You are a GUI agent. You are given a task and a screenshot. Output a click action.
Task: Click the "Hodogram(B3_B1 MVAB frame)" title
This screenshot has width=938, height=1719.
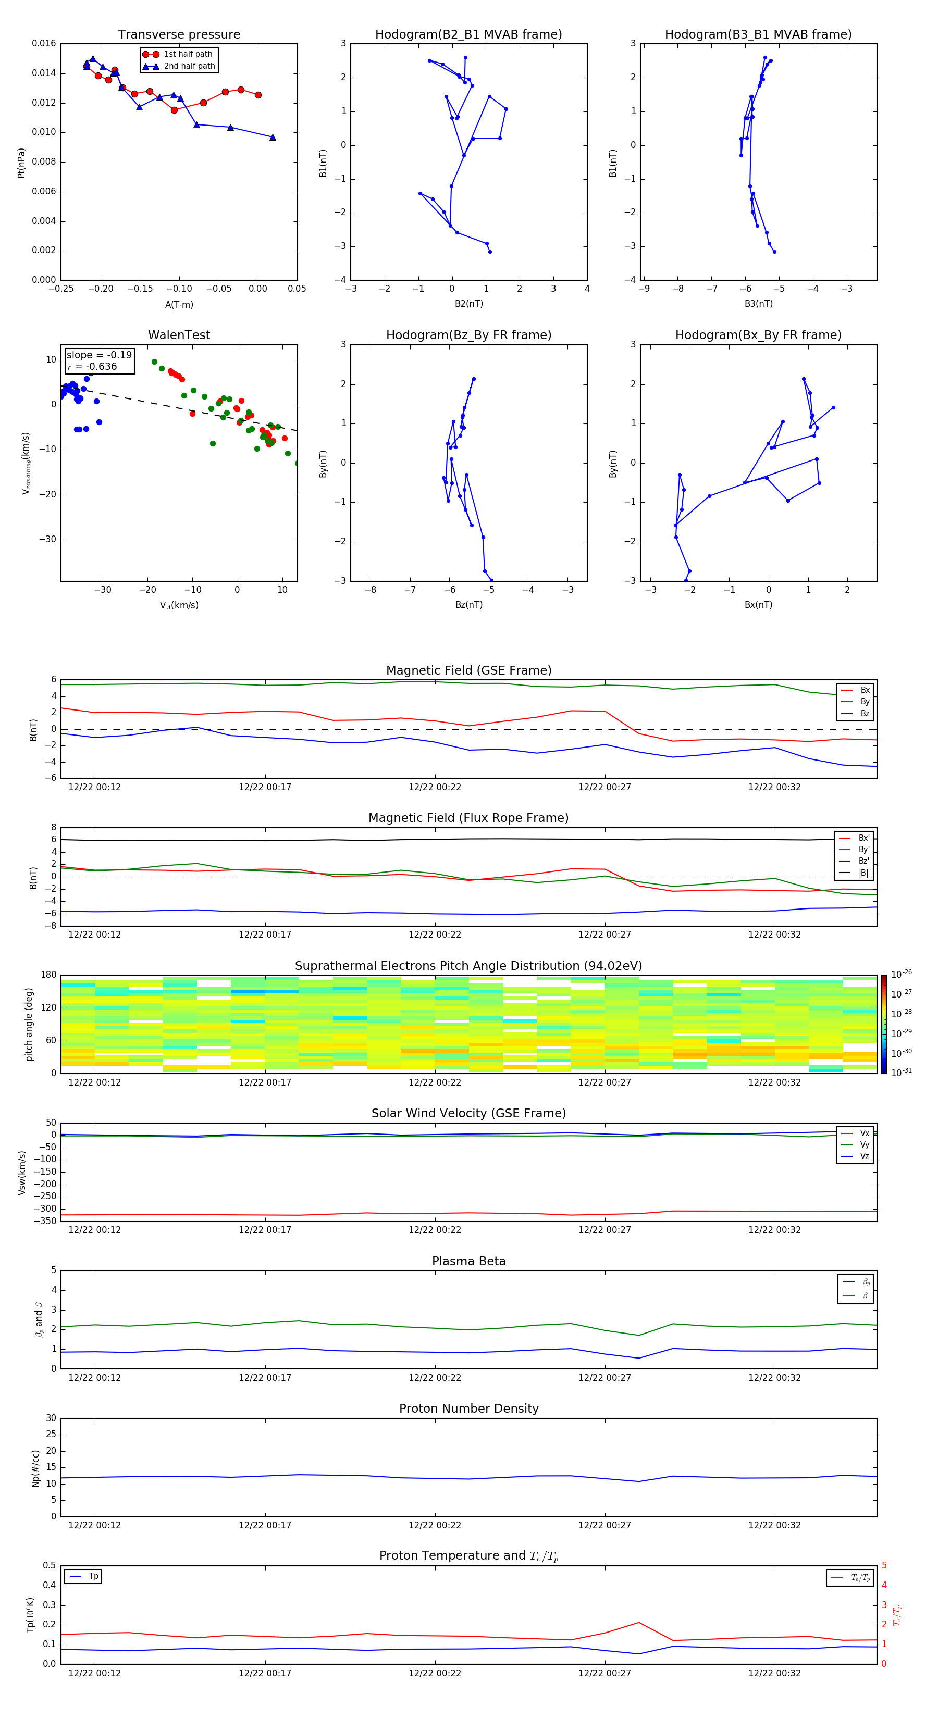758,35
